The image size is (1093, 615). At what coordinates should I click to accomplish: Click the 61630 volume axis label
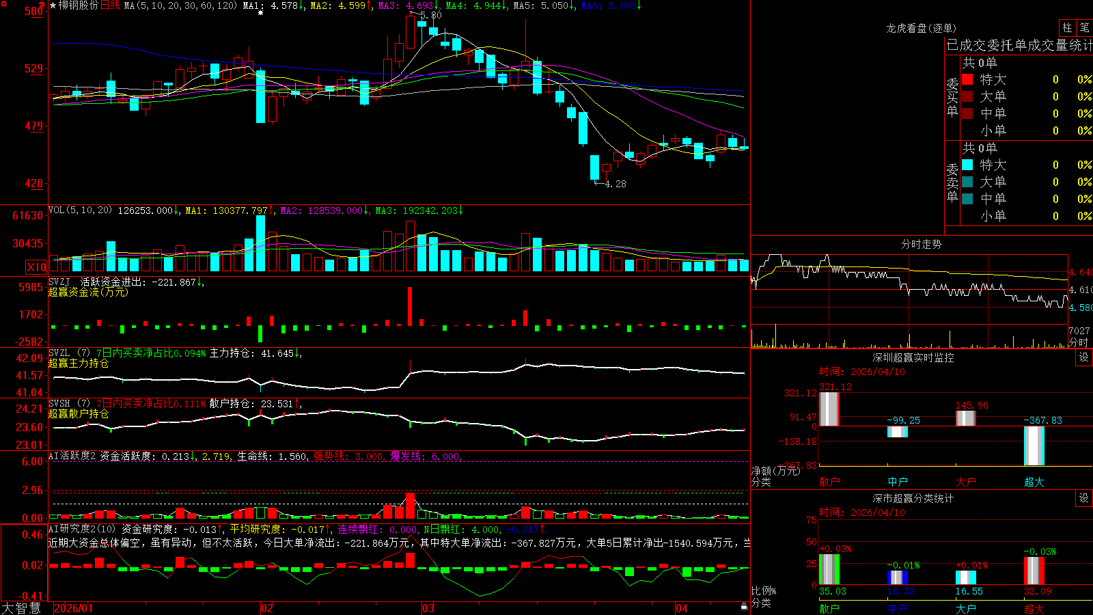(x=28, y=215)
